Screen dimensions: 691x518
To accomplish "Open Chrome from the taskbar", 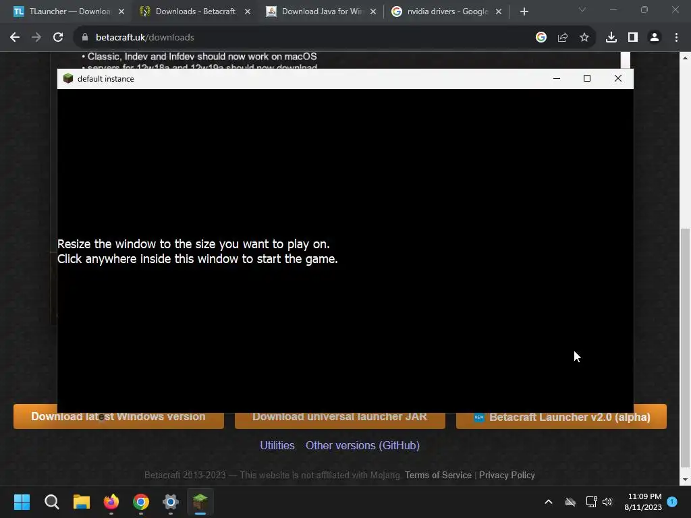I will (141, 502).
